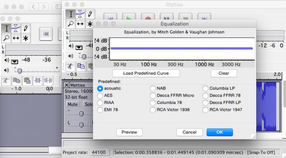Image resolution: width=286 pixels, height=158 pixels.
Task: Select the Zoom tool in Matties window
Action: [71, 24]
